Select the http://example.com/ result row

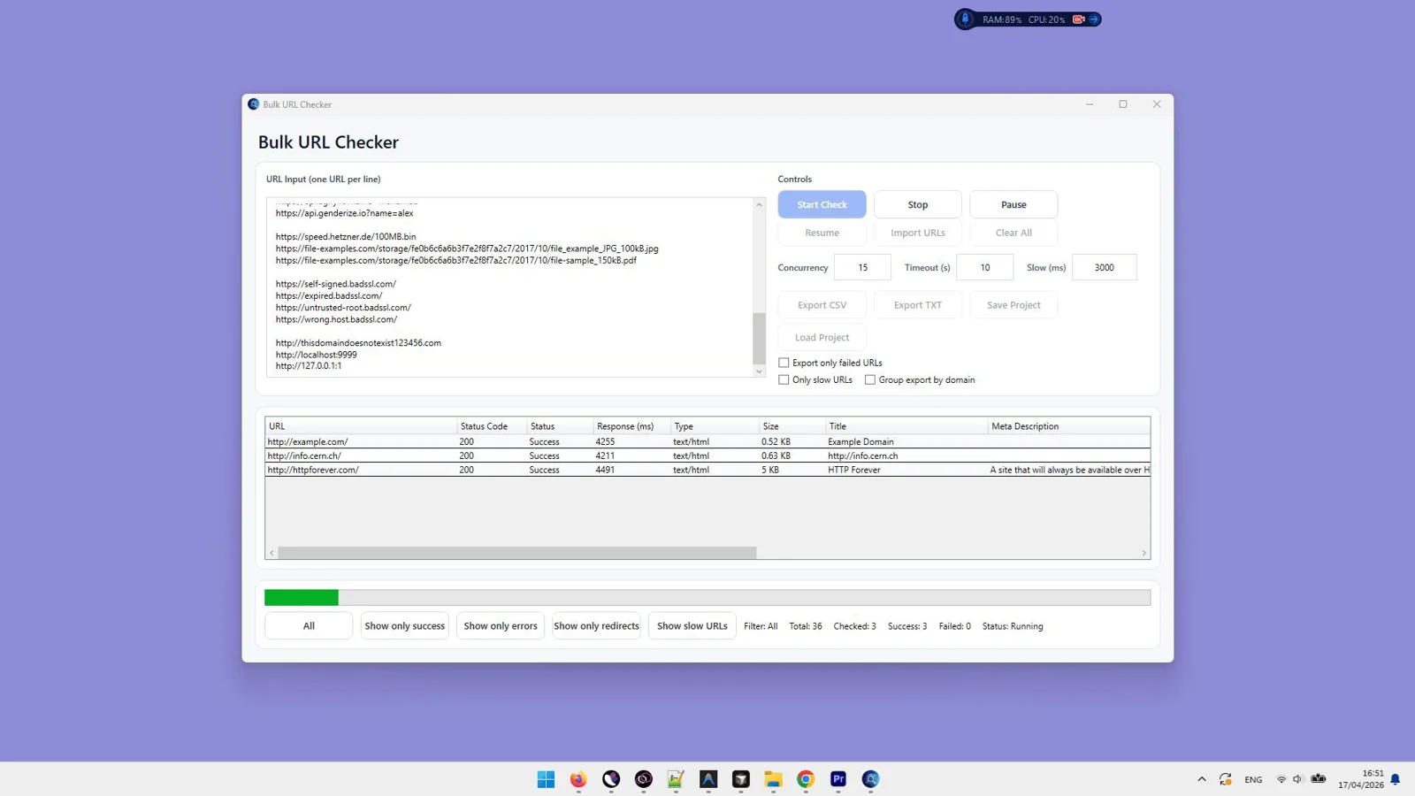707,441
